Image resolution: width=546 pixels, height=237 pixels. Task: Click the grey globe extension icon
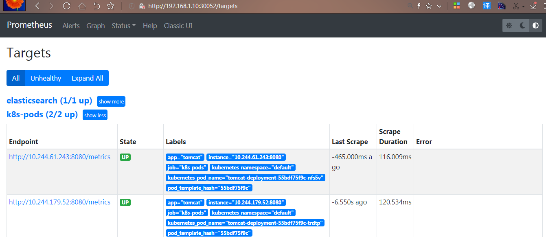tap(471, 6)
